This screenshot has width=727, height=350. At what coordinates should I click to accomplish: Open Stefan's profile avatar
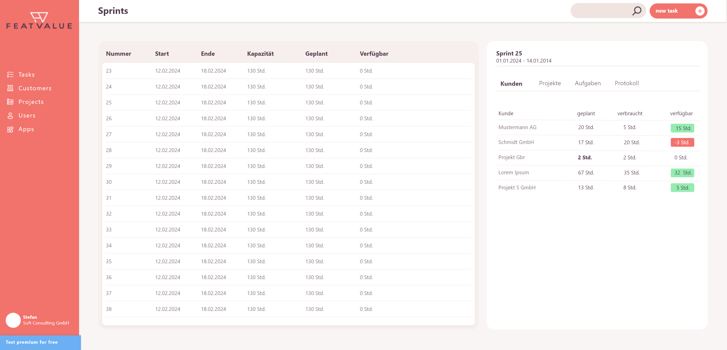[x=13, y=320]
